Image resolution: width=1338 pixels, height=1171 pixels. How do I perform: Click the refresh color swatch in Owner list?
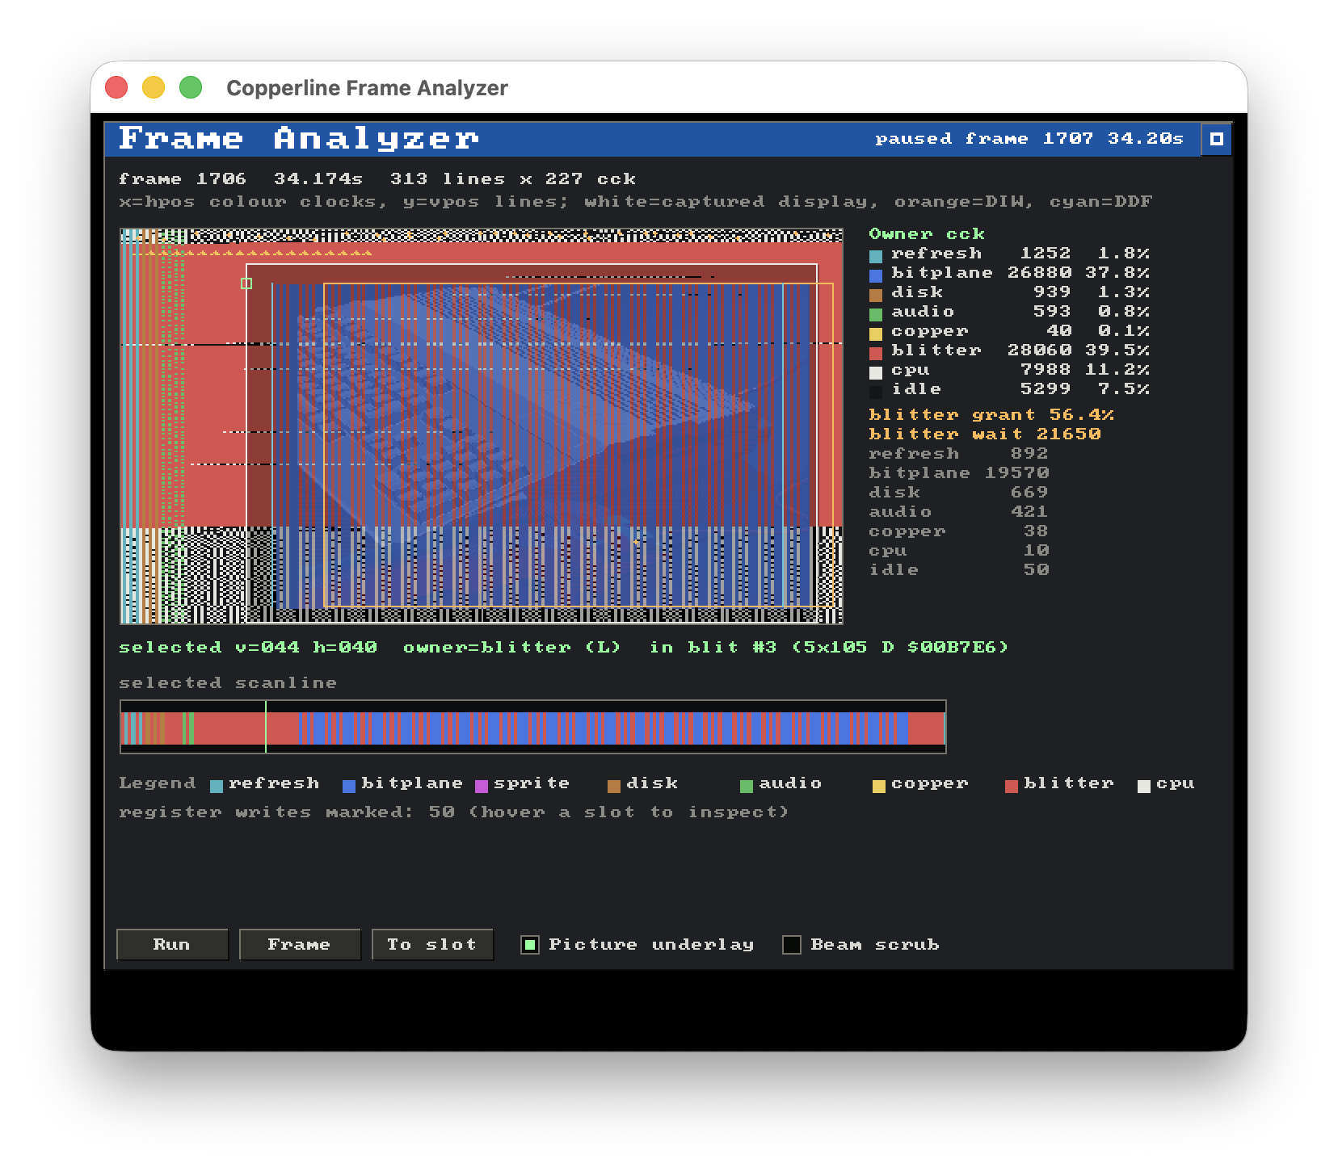point(876,256)
